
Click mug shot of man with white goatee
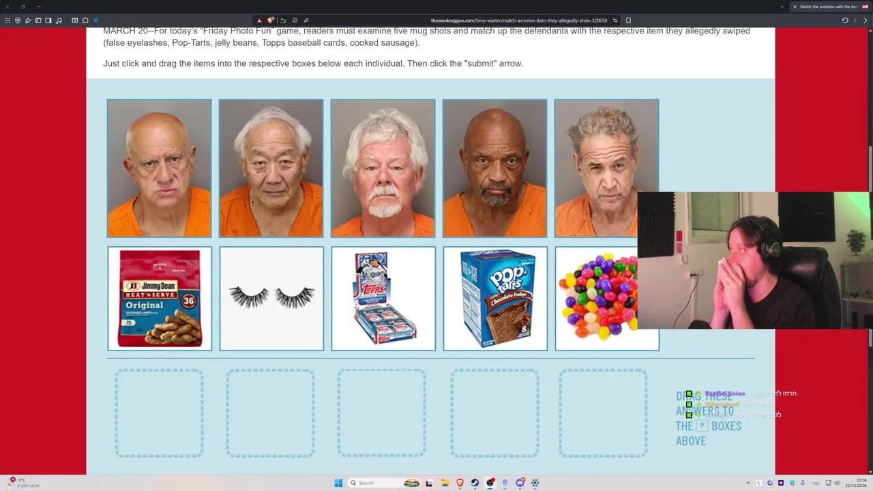[383, 168]
